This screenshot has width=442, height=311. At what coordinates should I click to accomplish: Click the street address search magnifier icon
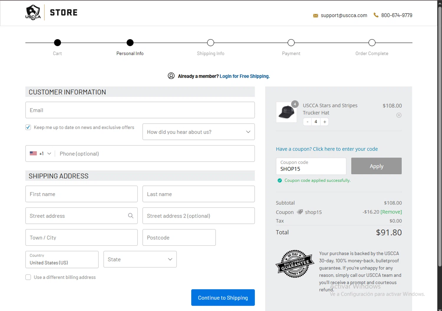131,216
